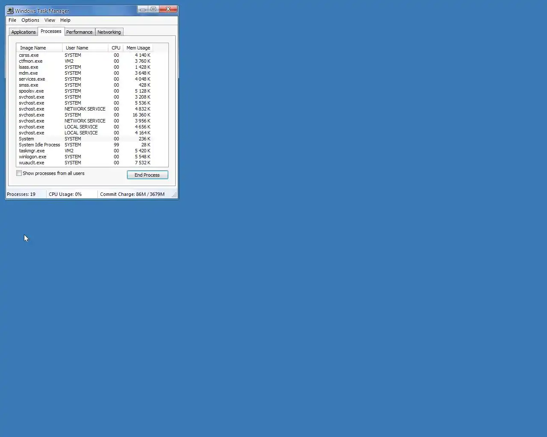Open the File menu

(12, 20)
